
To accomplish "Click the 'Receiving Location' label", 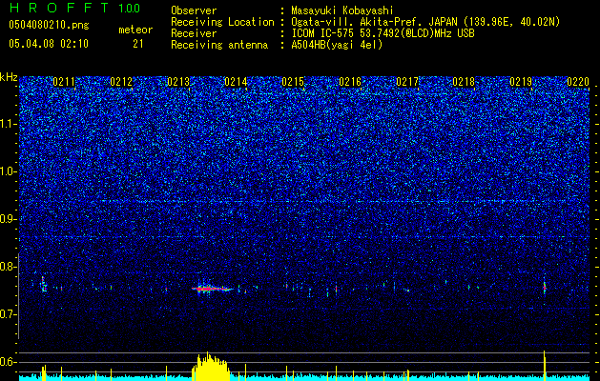I will click(222, 22).
